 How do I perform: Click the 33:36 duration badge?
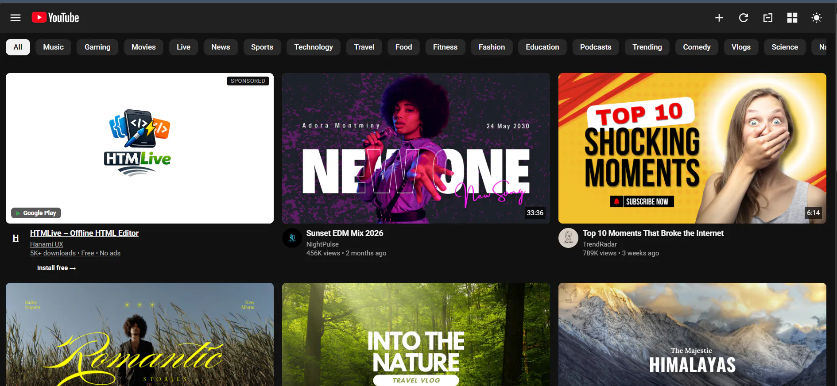(x=535, y=213)
